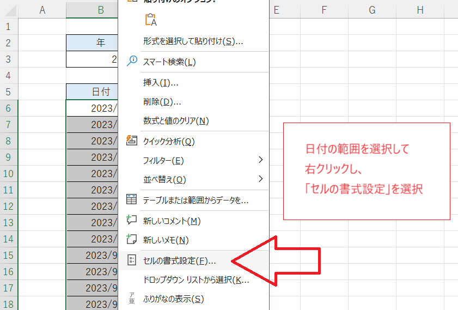Click the select-all corner triangle

pos(10,10)
